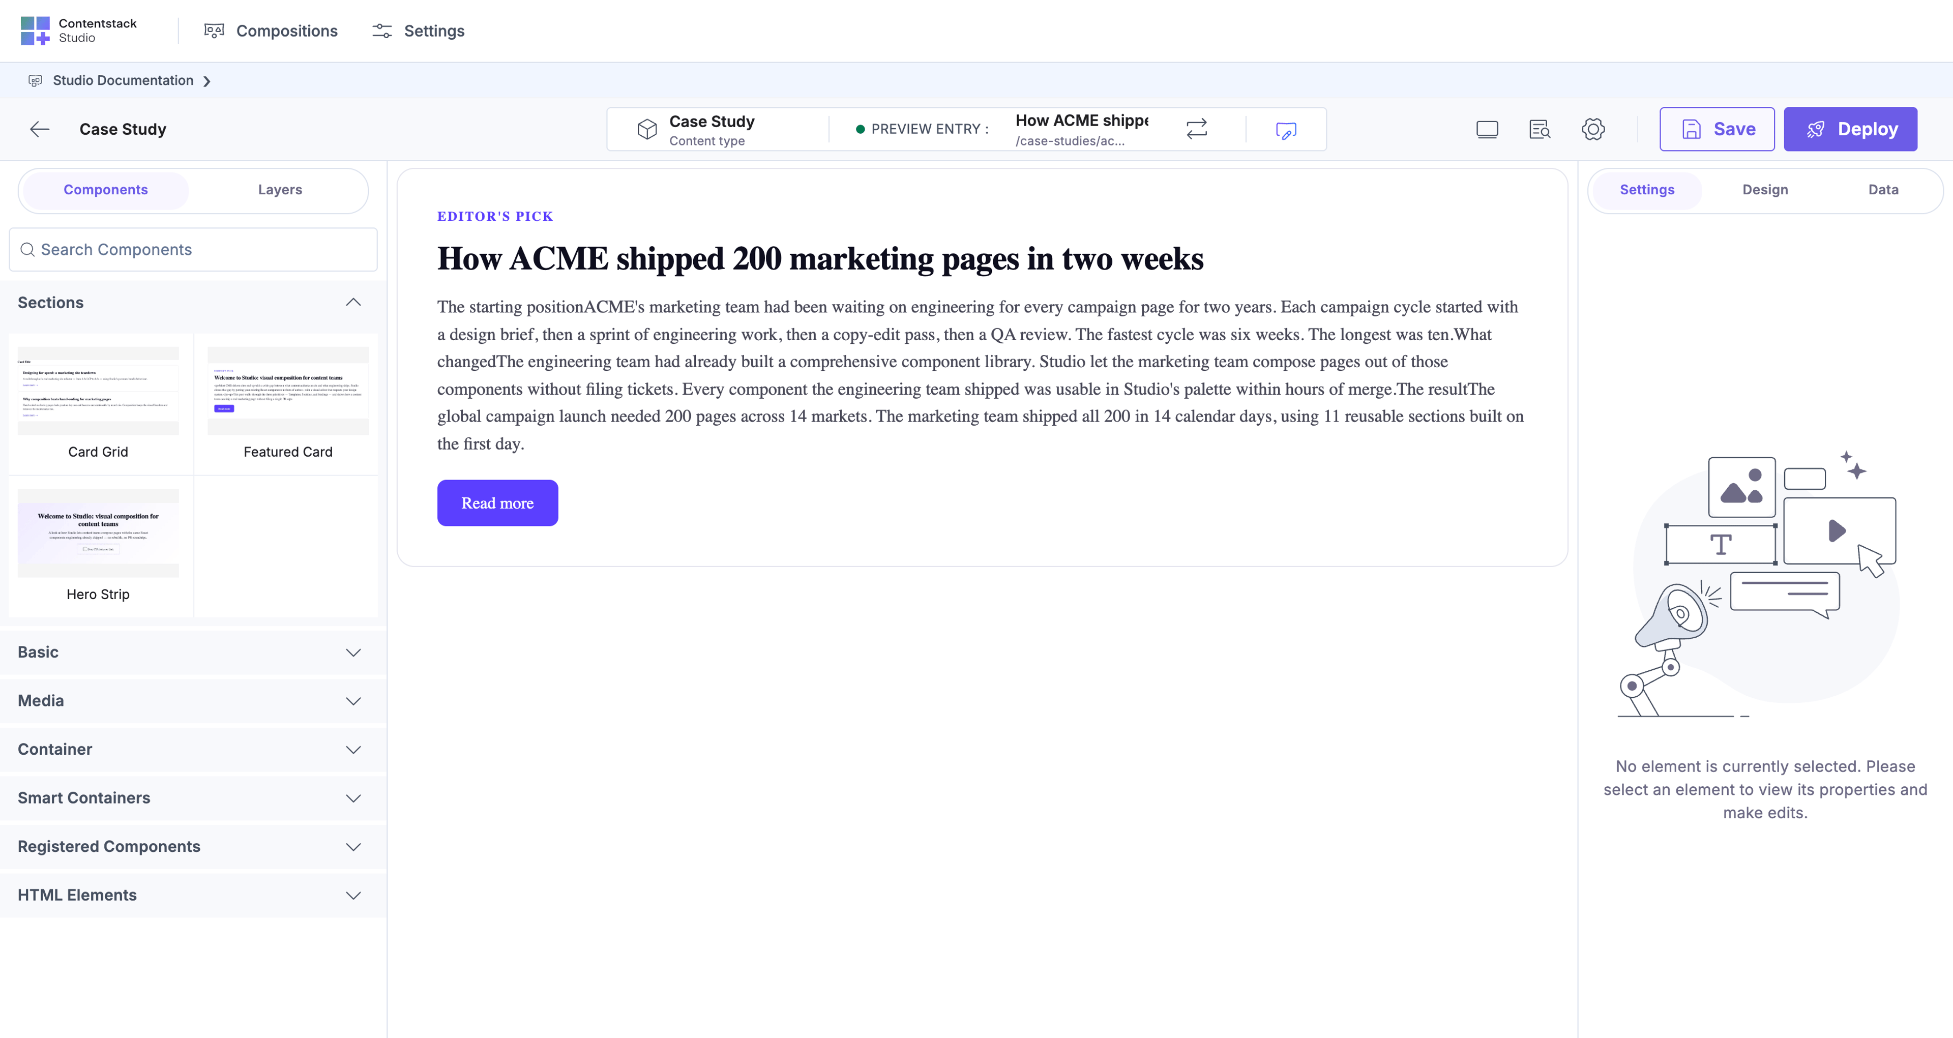Viewport: 1953px width, 1038px height.
Task: Select the How ACME shipped headline
Action: [x=820, y=258]
